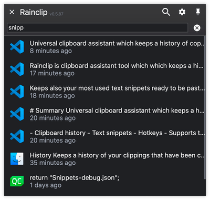
Task: Click VS Code icon beside '- Clipboard history' entry
Action: click(x=17, y=136)
